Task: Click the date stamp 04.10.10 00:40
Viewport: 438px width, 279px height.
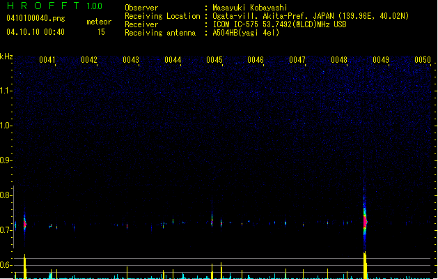Action: click(36, 32)
